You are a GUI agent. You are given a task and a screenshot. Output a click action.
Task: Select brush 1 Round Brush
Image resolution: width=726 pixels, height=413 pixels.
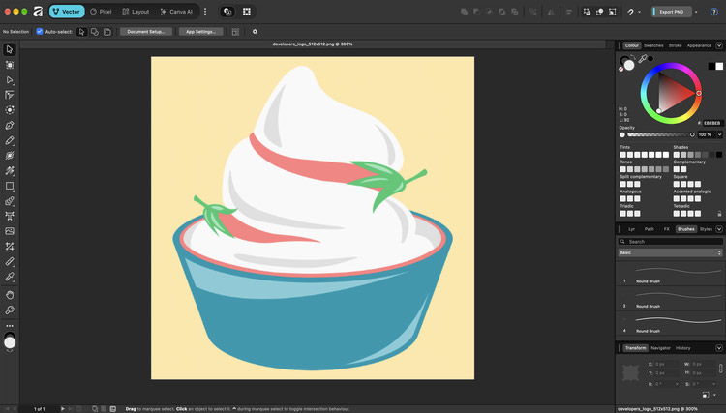pos(670,274)
